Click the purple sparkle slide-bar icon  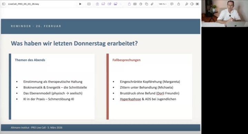[103, 4]
